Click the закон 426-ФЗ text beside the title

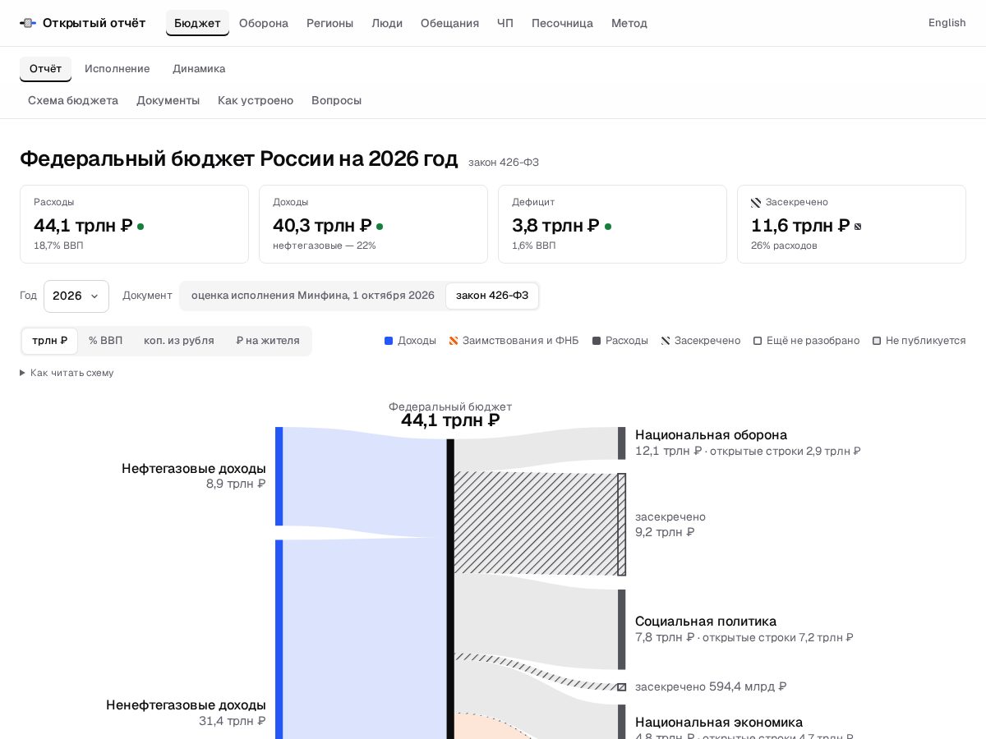tap(504, 163)
